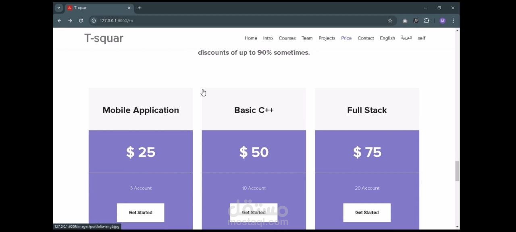
Task: Click Get Started under Basic C++
Action: tap(254, 213)
